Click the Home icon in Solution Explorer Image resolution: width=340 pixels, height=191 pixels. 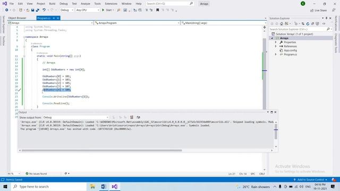(282, 24)
